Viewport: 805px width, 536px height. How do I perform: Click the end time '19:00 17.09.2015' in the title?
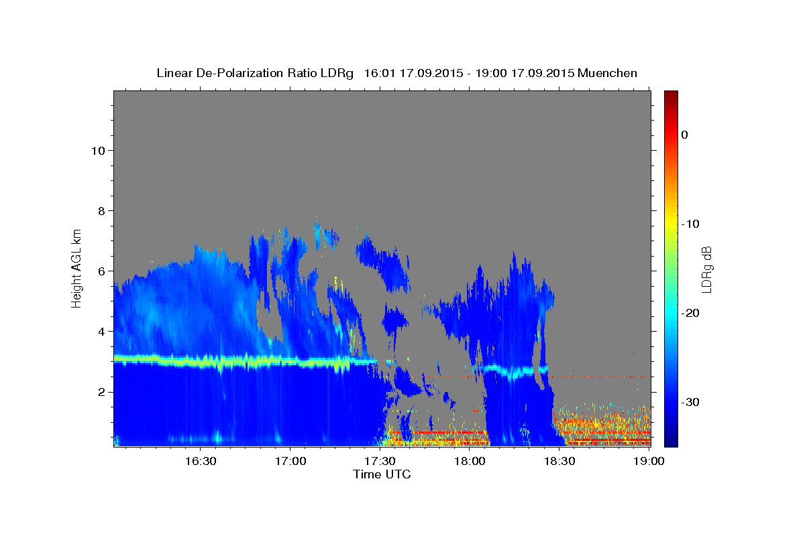click(525, 73)
